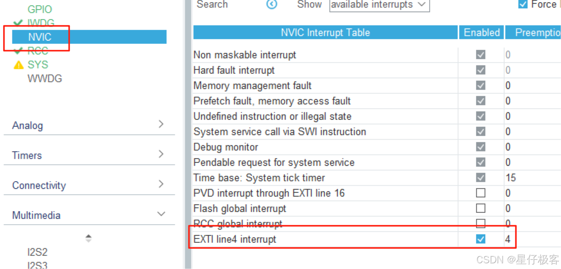Click the circular arrow icon next to Search

pos(271,5)
